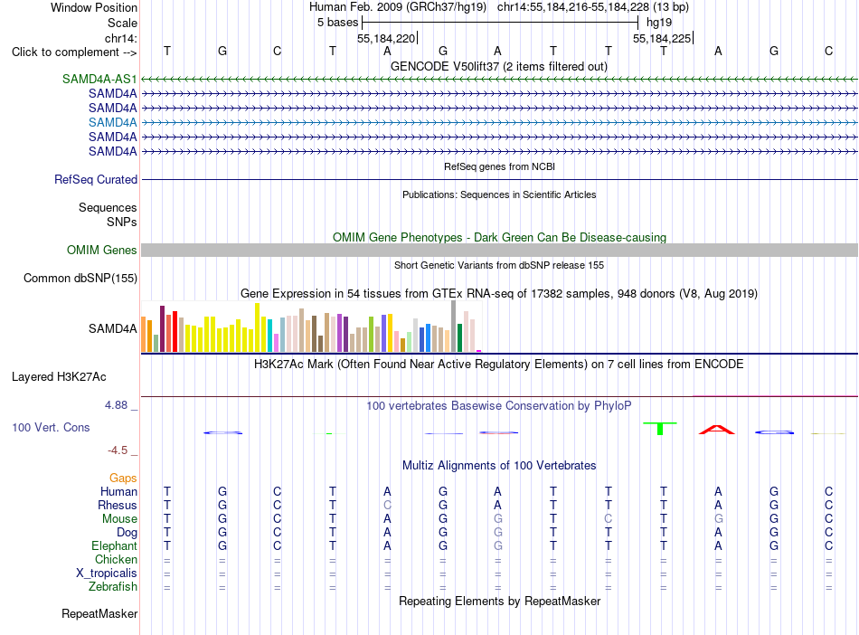
Task: Open the GTEx Gene Expression track title
Action: (499, 294)
